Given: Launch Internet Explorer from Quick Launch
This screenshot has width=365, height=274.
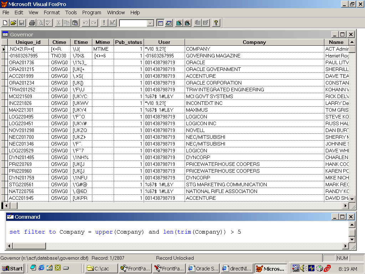Looking at the screenshot, I should 41,268.
